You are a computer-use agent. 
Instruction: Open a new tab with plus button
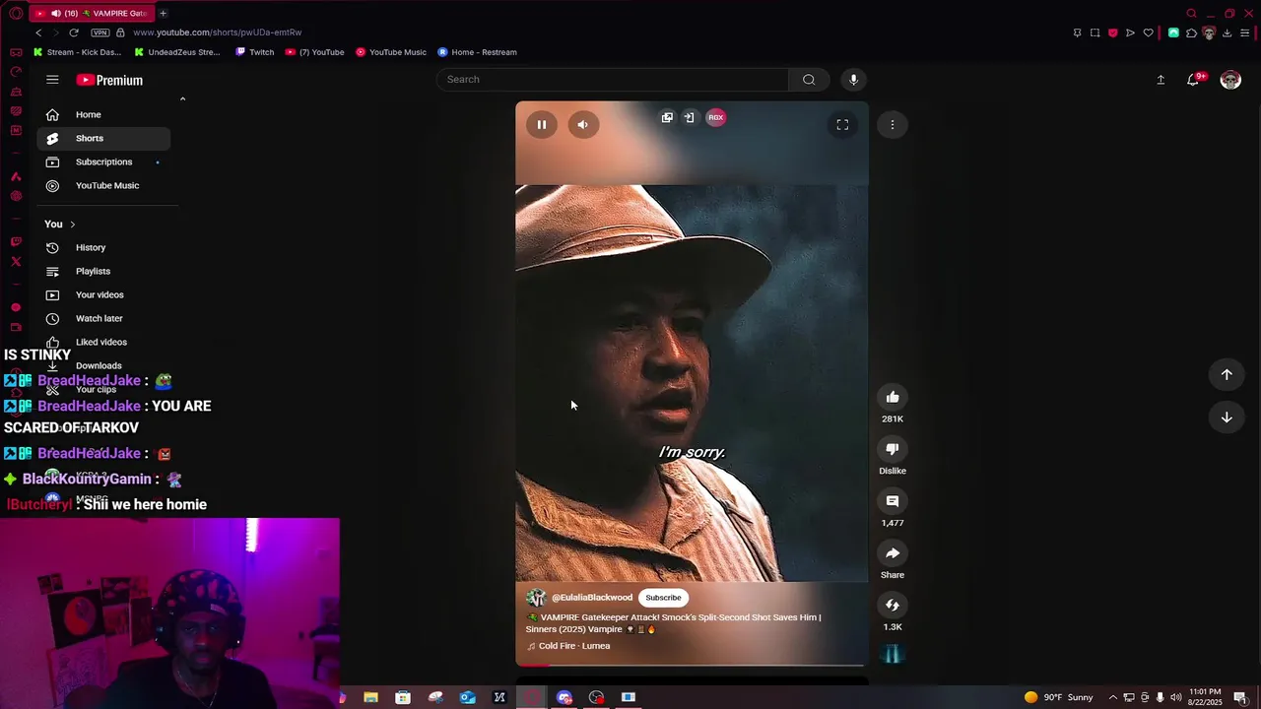(x=163, y=13)
